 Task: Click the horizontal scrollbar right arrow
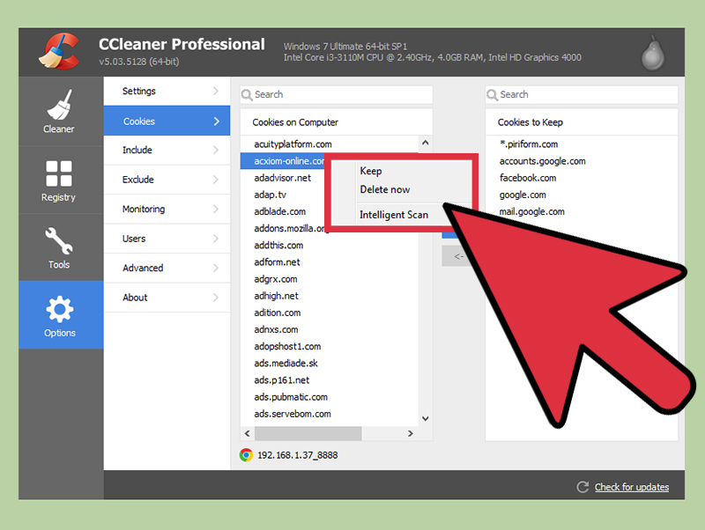pyautogui.click(x=410, y=433)
